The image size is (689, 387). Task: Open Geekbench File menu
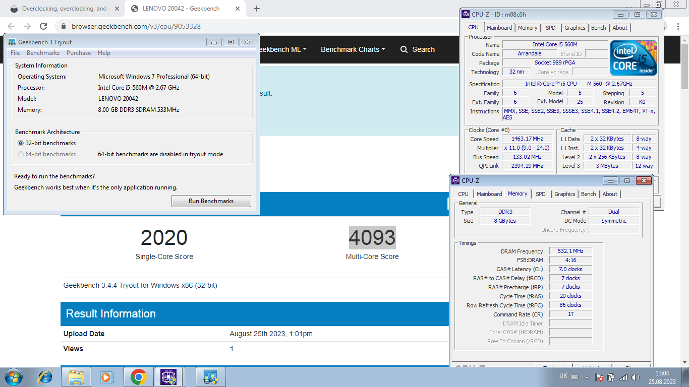coord(15,53)
